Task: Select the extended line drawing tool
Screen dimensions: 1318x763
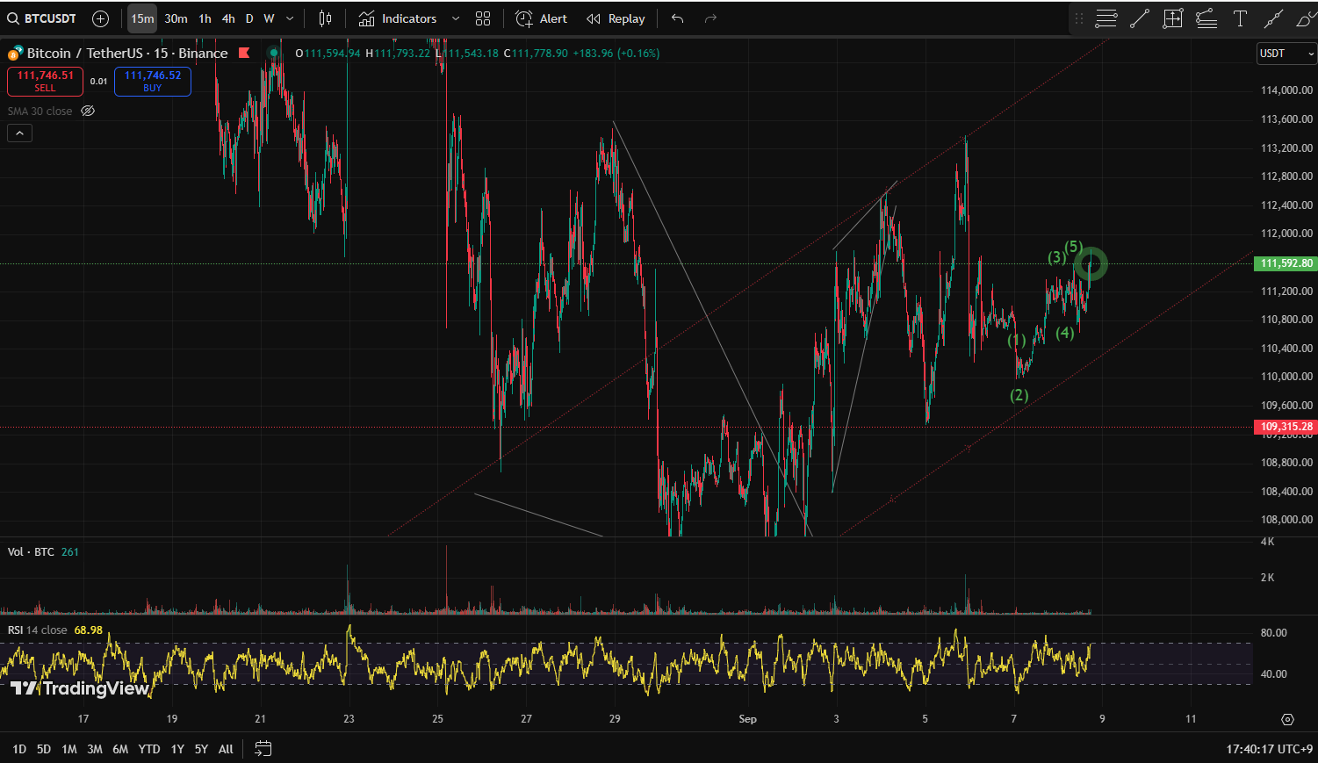Action: (1273, 18)
